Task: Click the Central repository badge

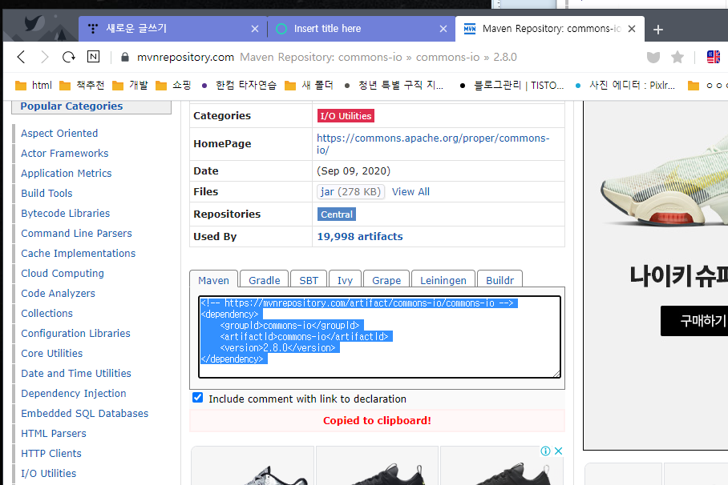Action: tap(337, 214)
